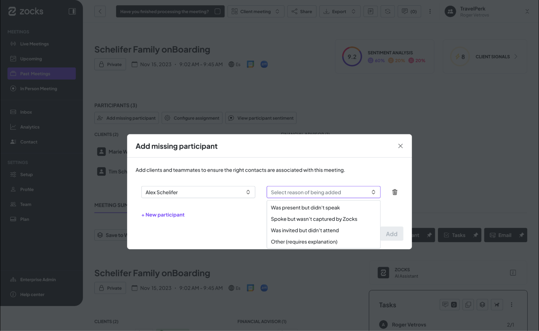539x331 pixels.
Task: Open the three-dot more options menu
Action: (x=430, y=11)
